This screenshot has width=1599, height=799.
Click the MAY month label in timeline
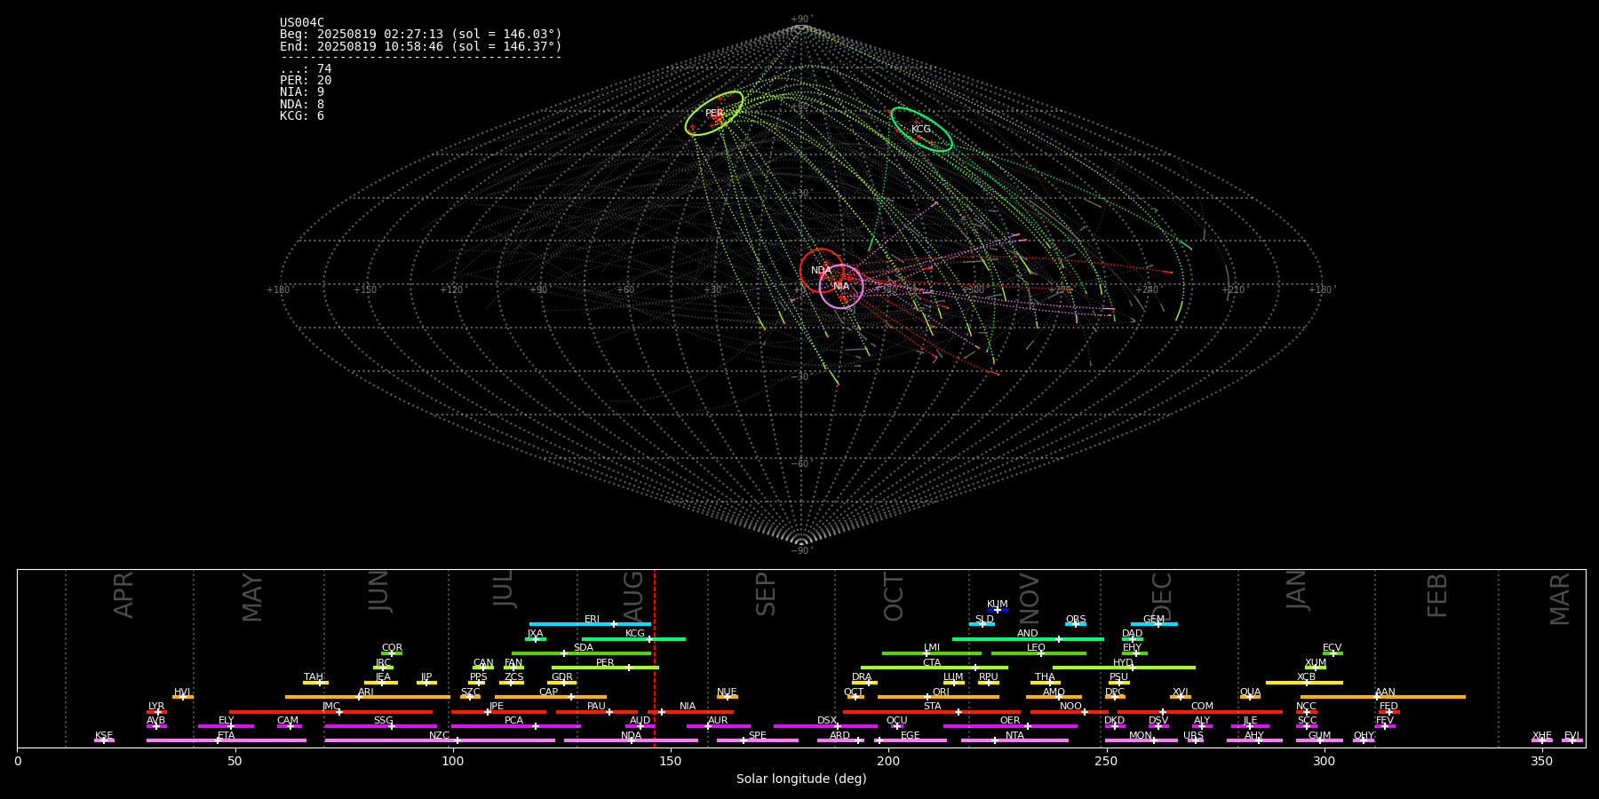252,597
